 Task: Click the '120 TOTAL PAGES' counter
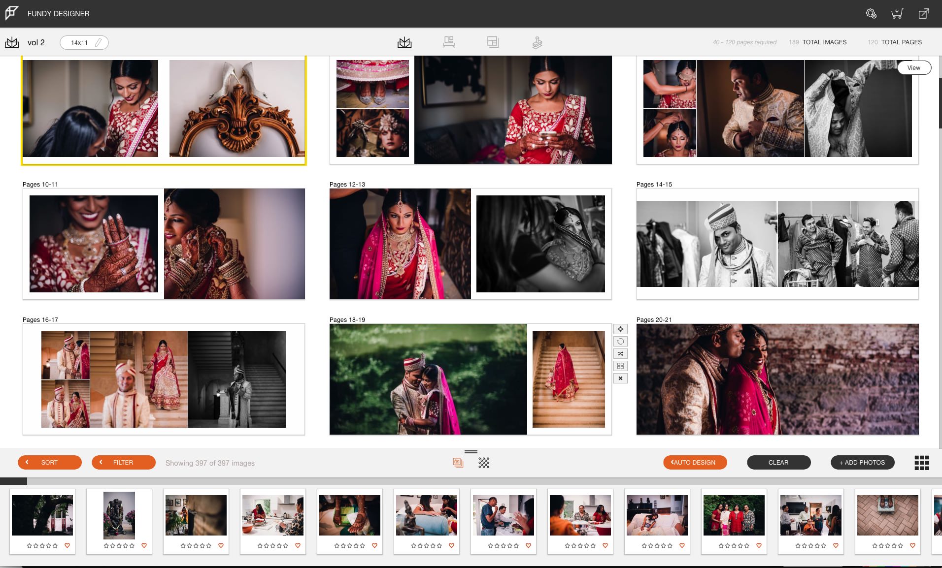(895, 42)
